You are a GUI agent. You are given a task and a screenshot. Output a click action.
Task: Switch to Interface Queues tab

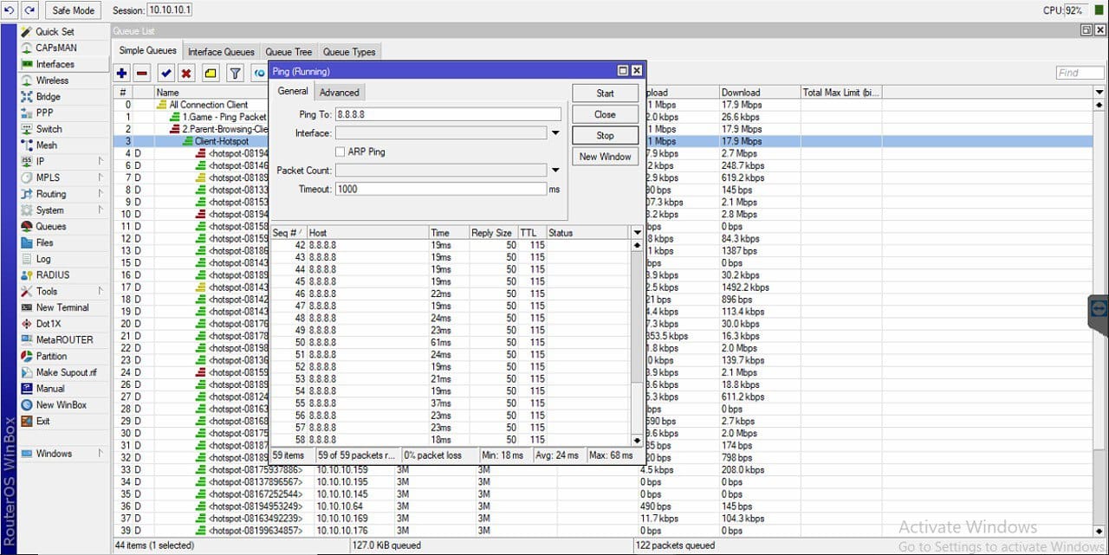point(221,52)
